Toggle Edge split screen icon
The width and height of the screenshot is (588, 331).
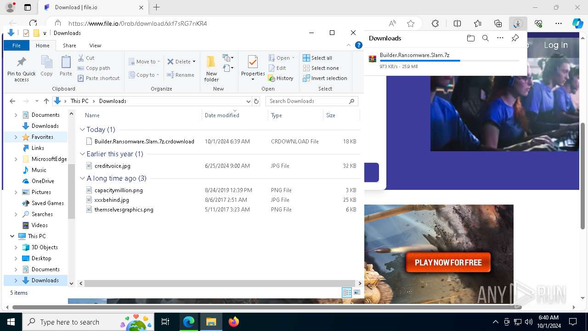coord(457,23)
